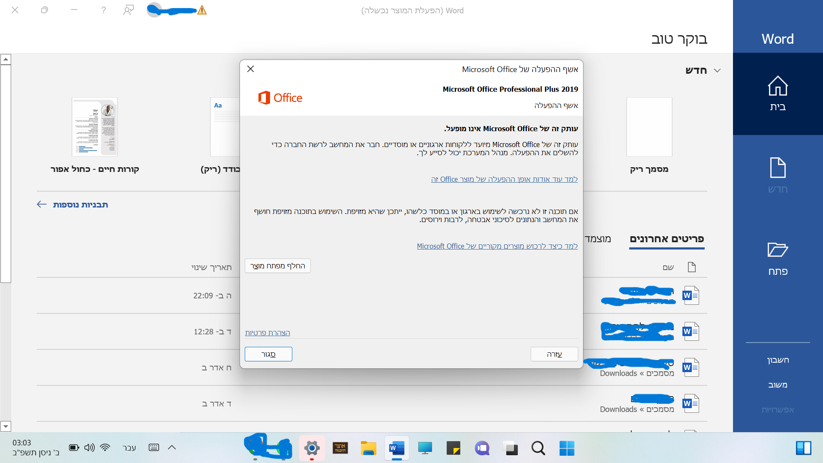823x463 pixels.
Task: Click the activation warning triangle icon
Action: click(x=202, y=10)
